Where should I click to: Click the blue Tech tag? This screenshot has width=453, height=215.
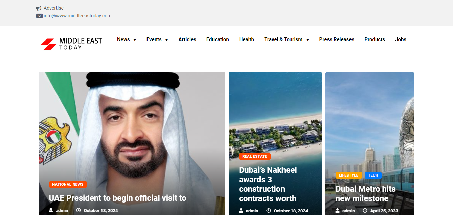[373, 175]
